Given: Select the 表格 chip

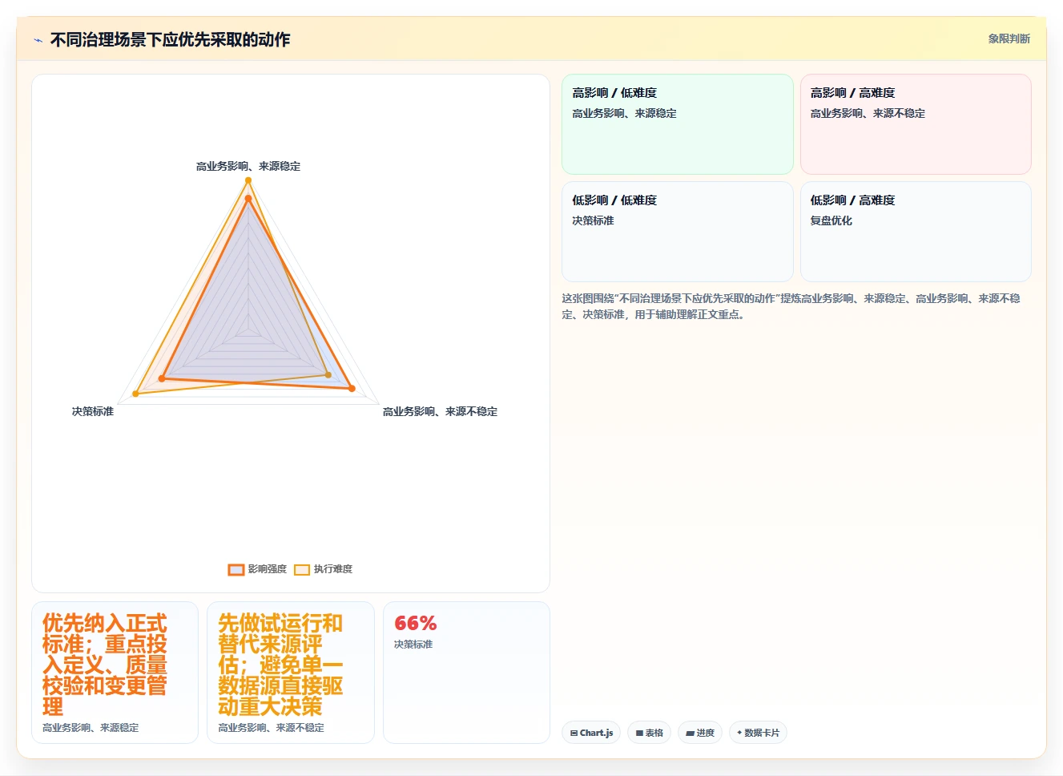Looking at the screenshot, I should [x=649, y=733].
